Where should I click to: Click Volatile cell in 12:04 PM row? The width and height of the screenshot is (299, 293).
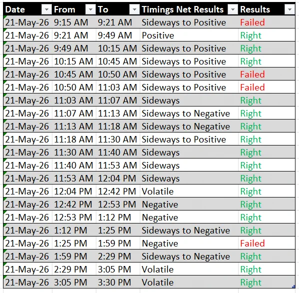189,191
